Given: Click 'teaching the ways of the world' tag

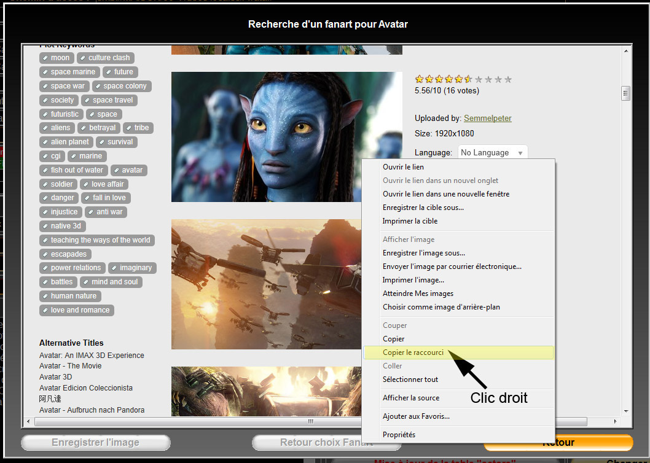Looking at the screenshot, I should [x=97, y=240].
